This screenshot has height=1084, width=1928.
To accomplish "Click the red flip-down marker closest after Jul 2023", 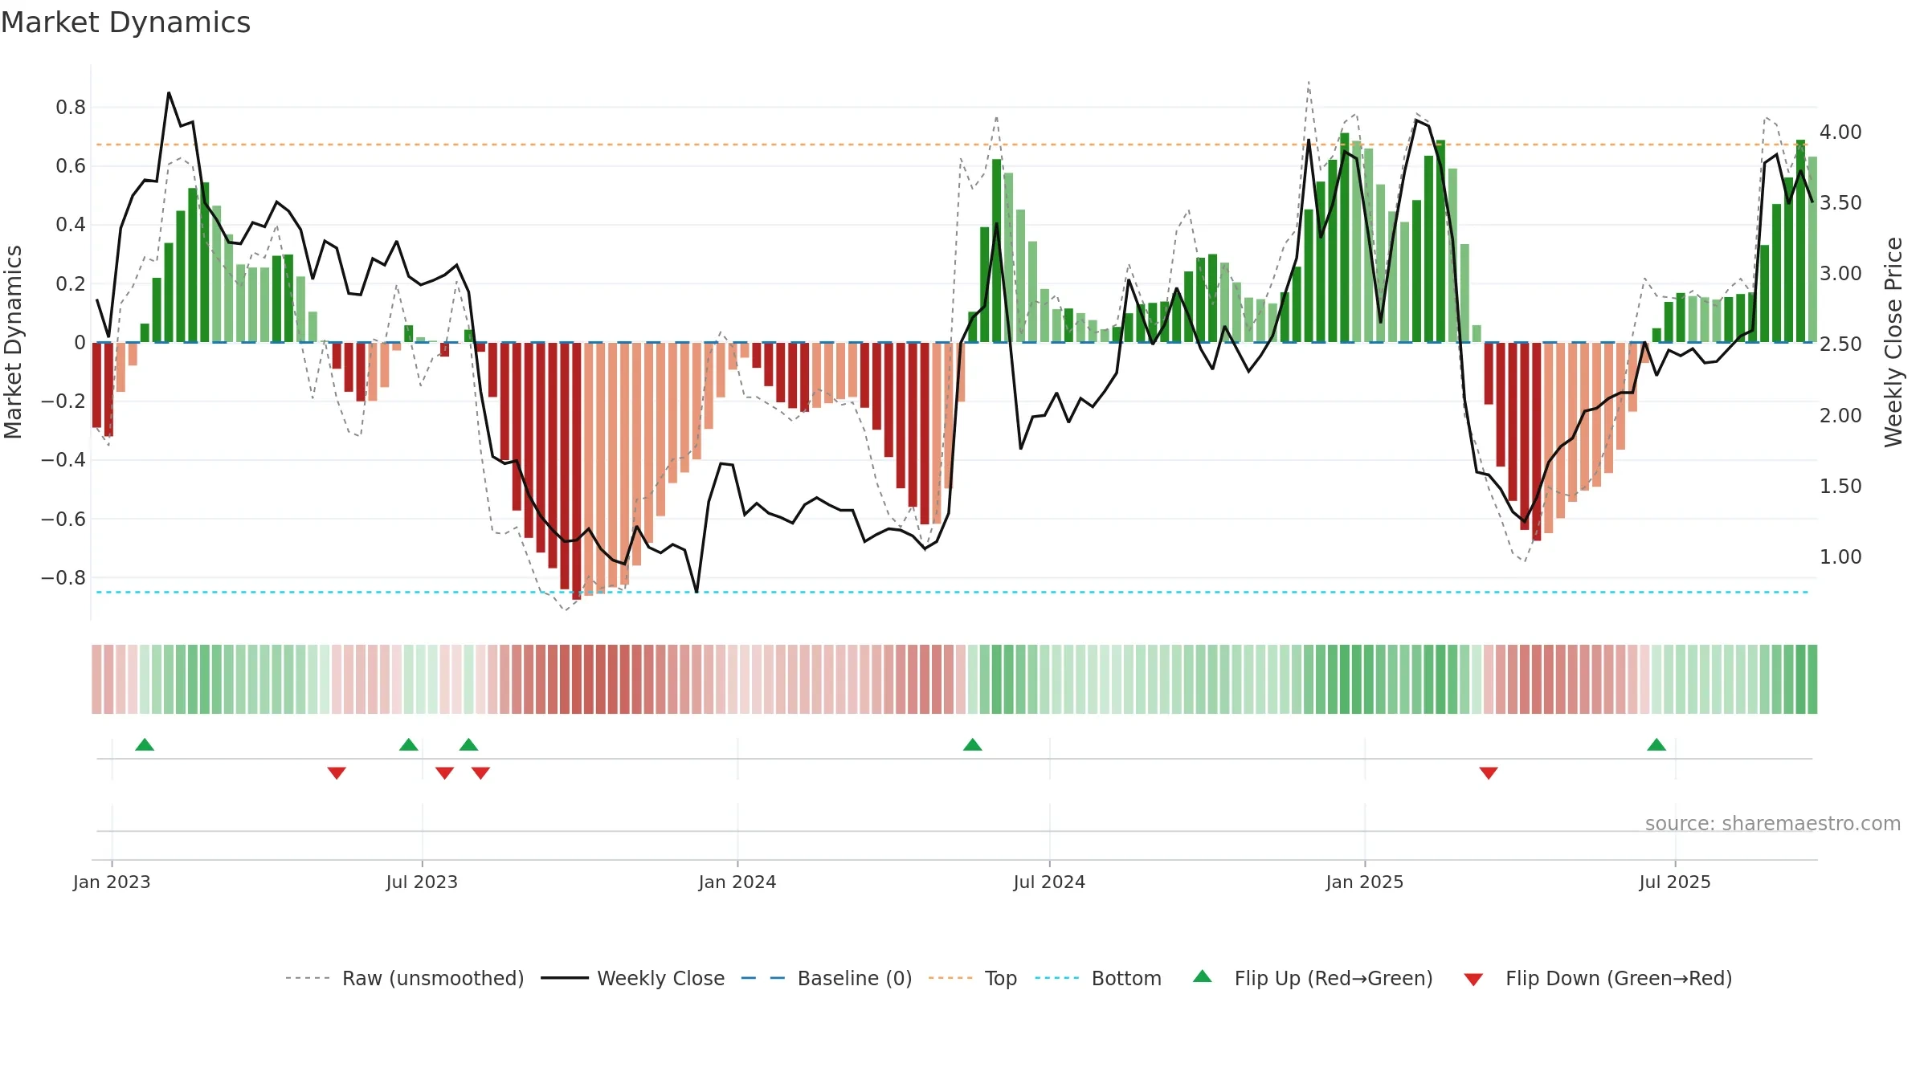I will (x=445, y=773).
